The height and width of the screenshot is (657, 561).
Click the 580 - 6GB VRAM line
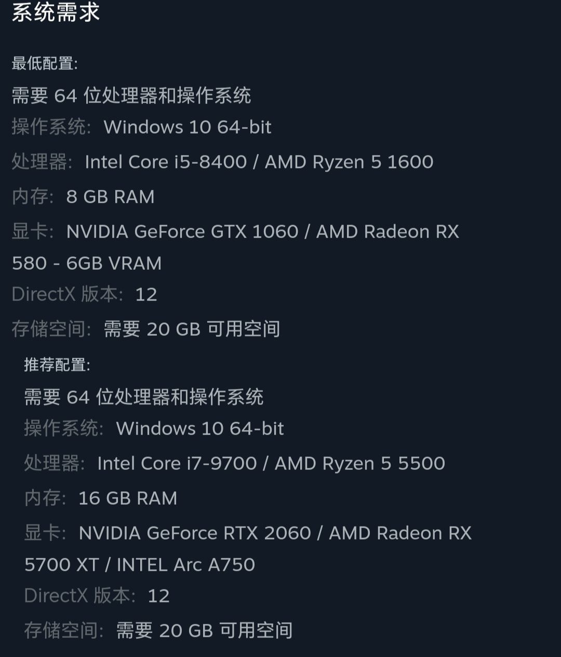point(87,264)
